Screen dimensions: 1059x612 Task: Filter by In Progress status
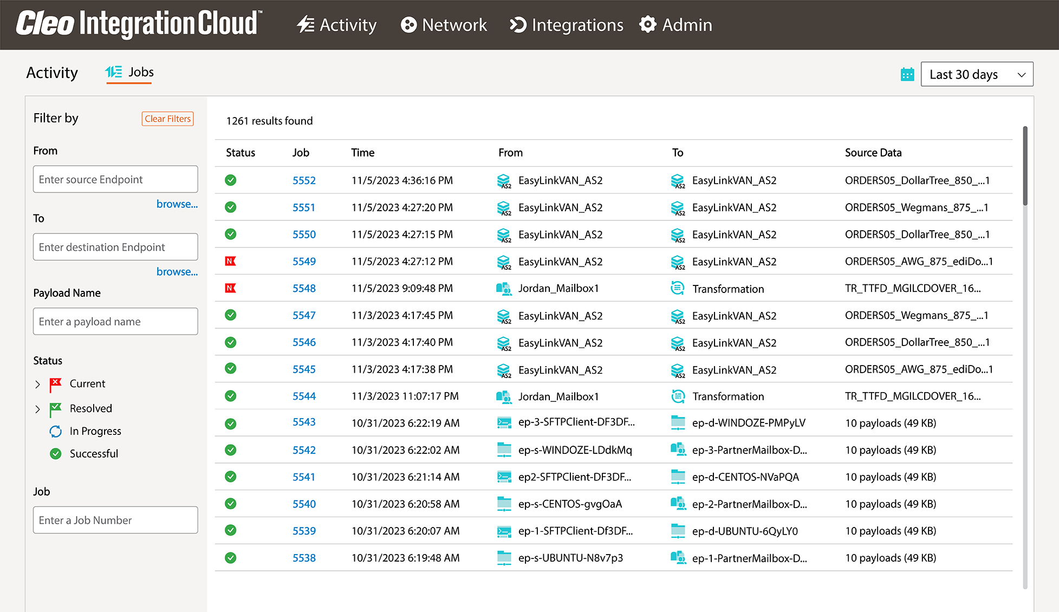[95, 431]
